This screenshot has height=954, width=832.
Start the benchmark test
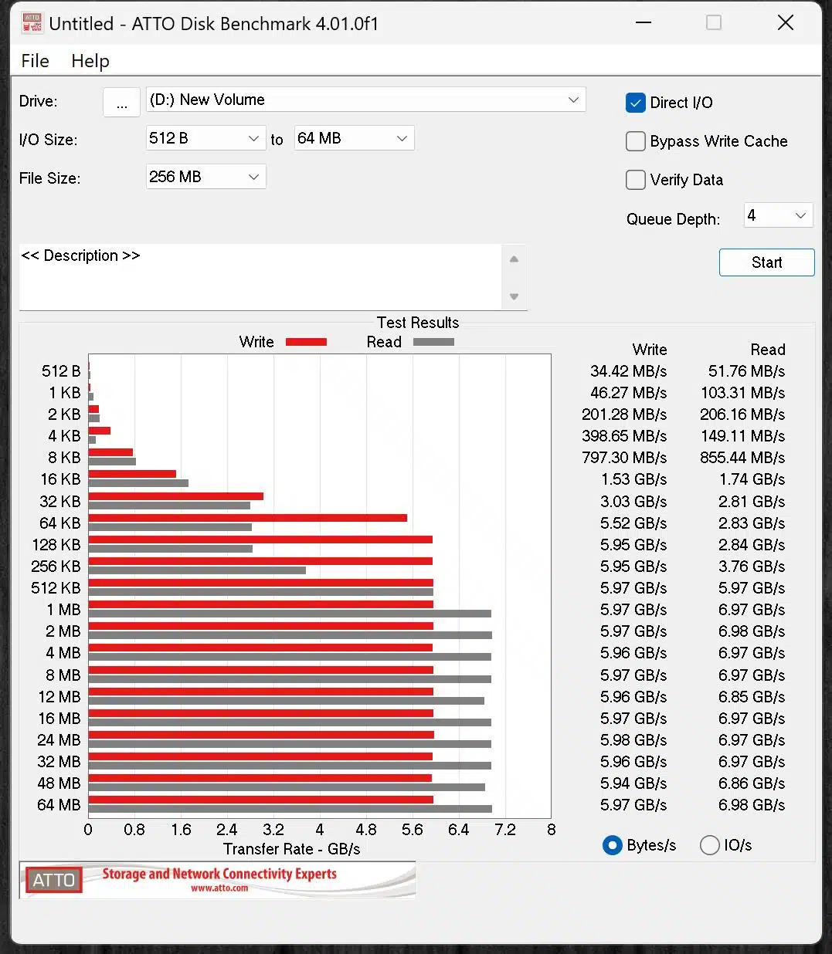click(x=766, y=262)
